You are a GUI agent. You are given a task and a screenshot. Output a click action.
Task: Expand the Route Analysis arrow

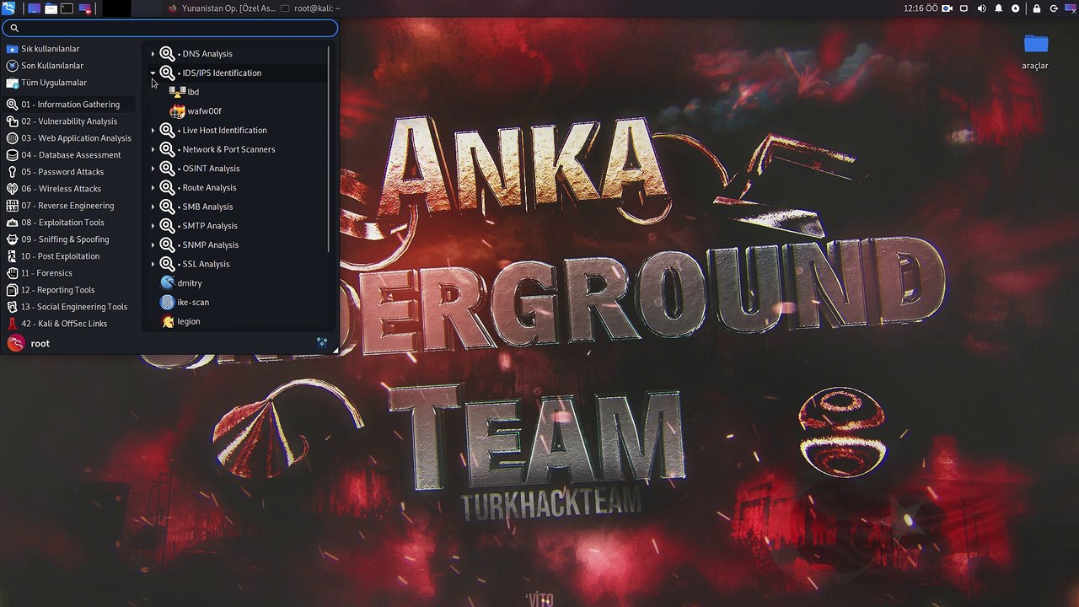click(x=153, y=188)
